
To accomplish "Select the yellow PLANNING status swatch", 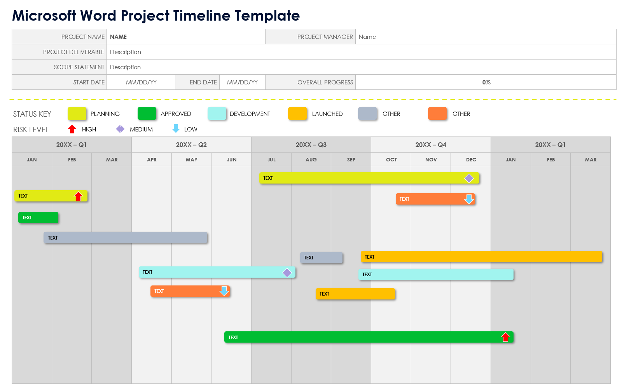I will pos(77,114).
